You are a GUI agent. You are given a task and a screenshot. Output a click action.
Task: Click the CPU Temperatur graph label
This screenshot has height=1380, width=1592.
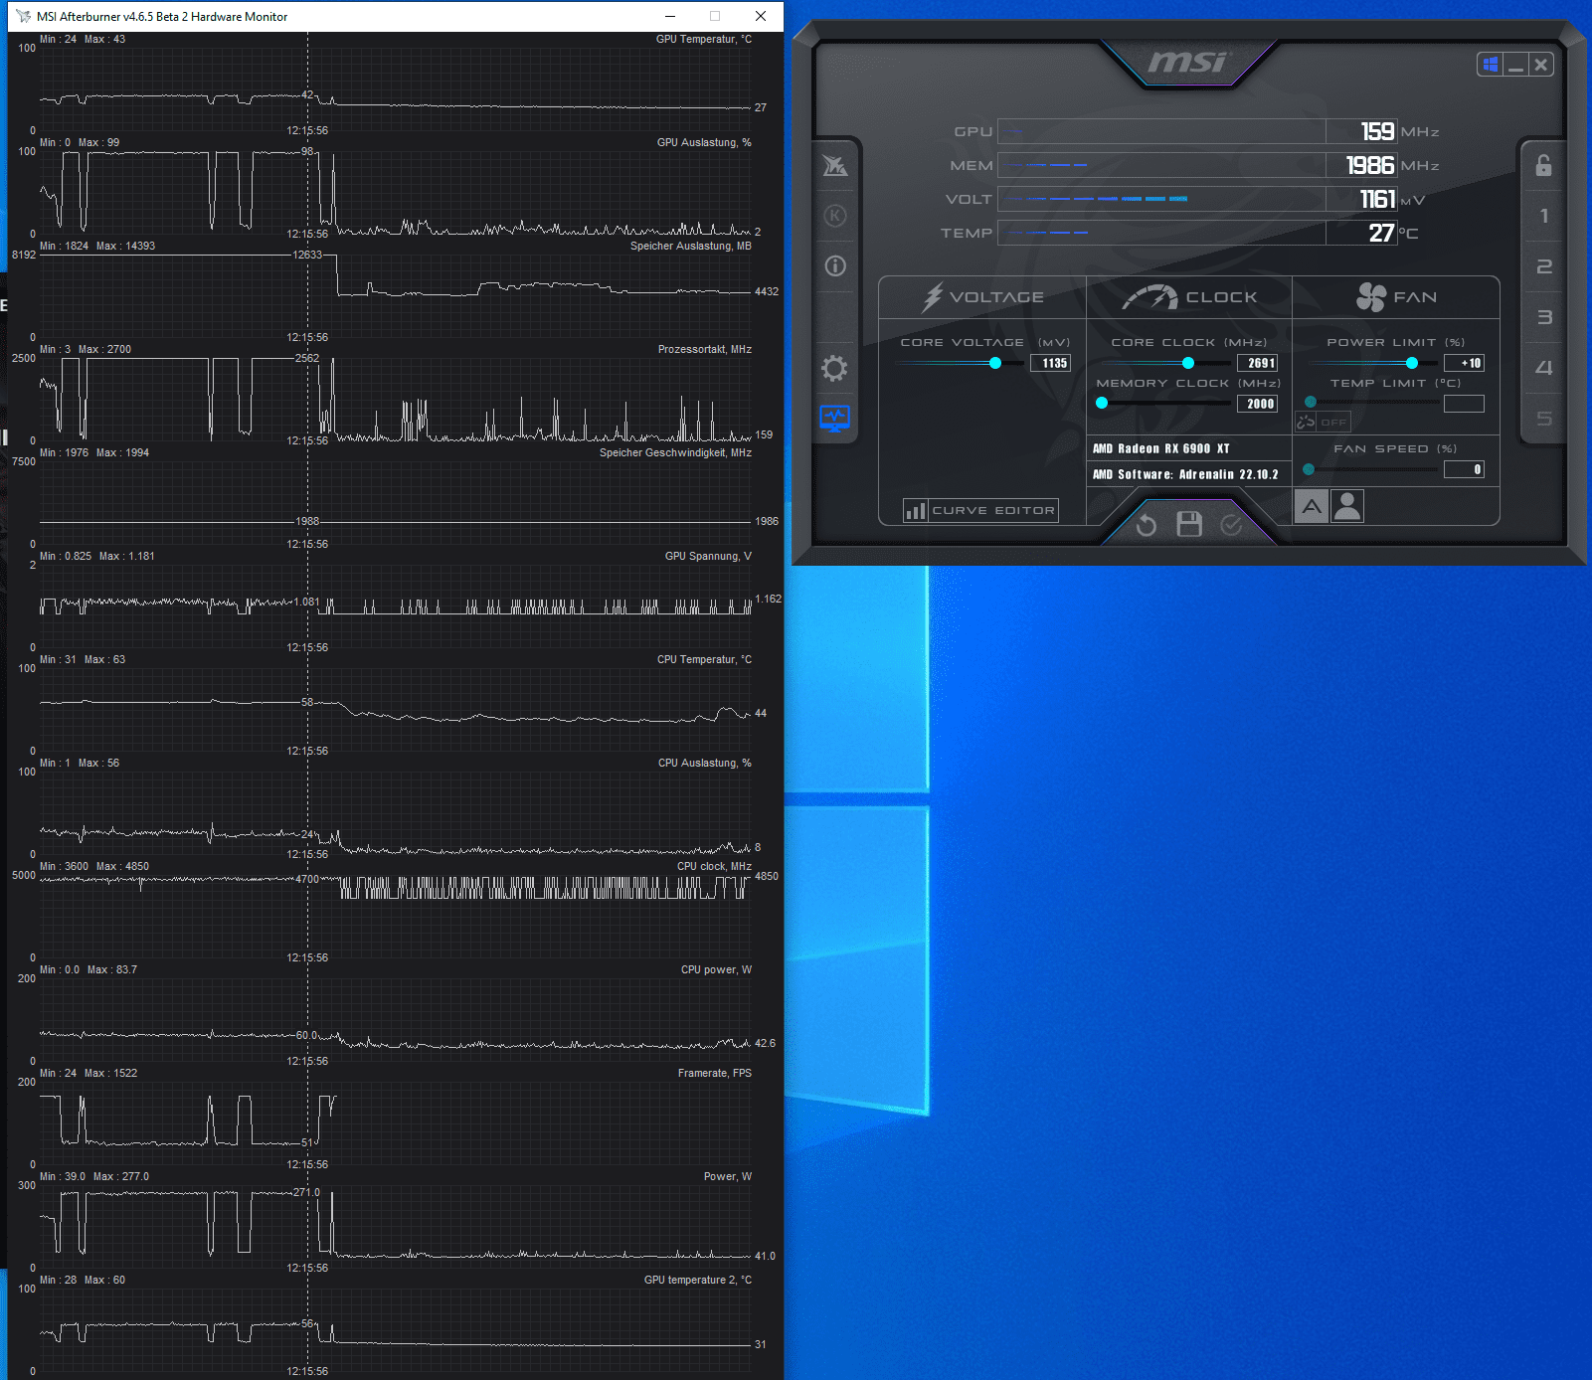(x=704, y=659)
